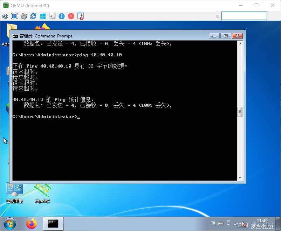Minimize the Command Prompt window
Viewport: 281px width, 231px height.
pyautogui.click(x=214, y=36)
